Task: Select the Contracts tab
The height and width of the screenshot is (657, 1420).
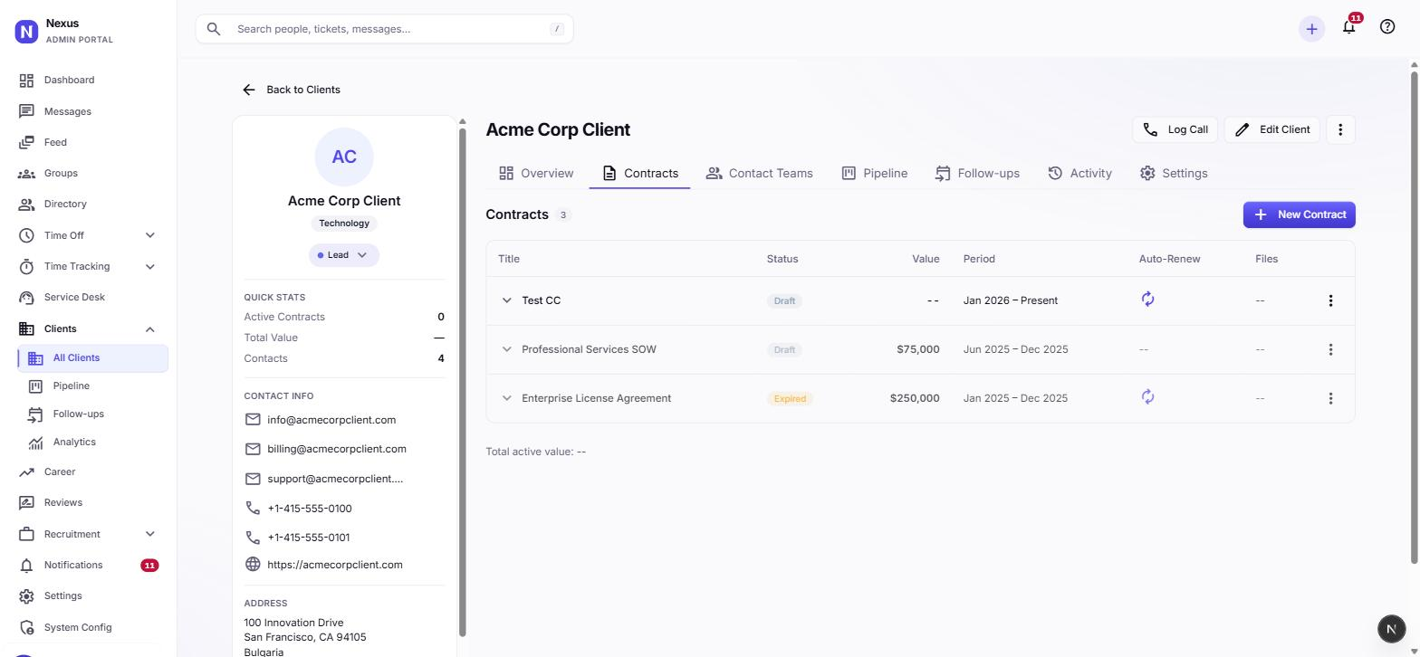Action: 639,173
